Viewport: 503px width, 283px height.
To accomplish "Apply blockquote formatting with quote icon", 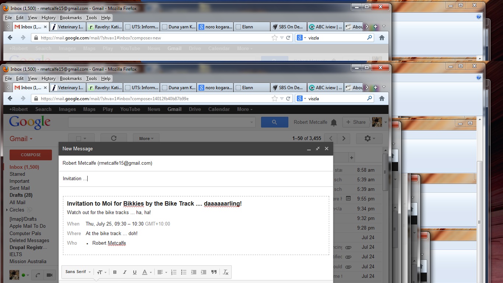I will [214, 272].
